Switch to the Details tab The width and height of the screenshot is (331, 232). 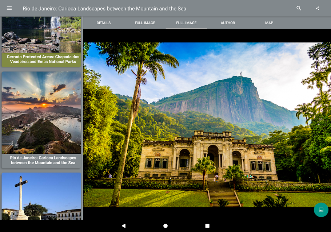[x=103, y=23]
